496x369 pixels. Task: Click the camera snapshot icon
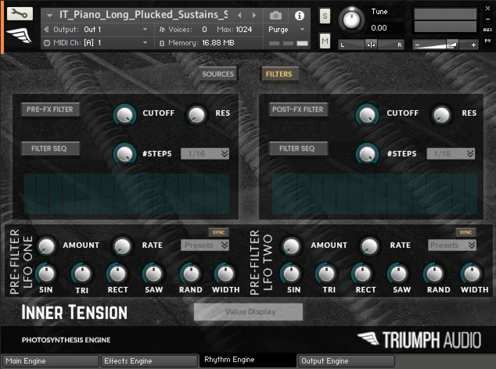click(x=276, y=16)
